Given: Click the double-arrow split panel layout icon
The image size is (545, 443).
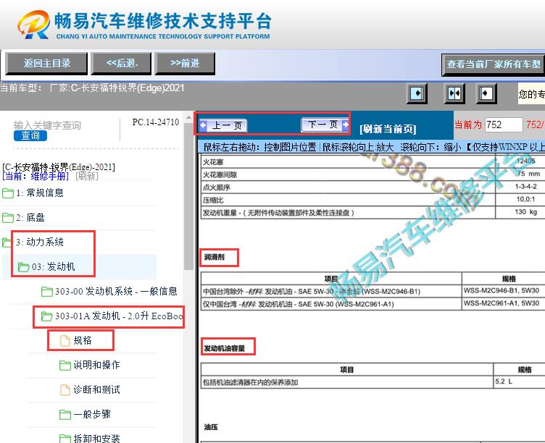Looking at the screenshot, I should coord(454,93).
